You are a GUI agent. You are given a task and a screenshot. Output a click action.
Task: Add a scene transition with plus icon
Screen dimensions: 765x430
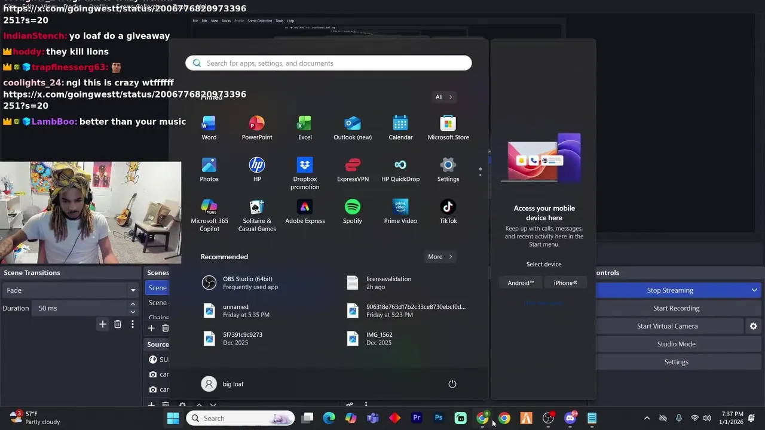[x=103, y=324]
